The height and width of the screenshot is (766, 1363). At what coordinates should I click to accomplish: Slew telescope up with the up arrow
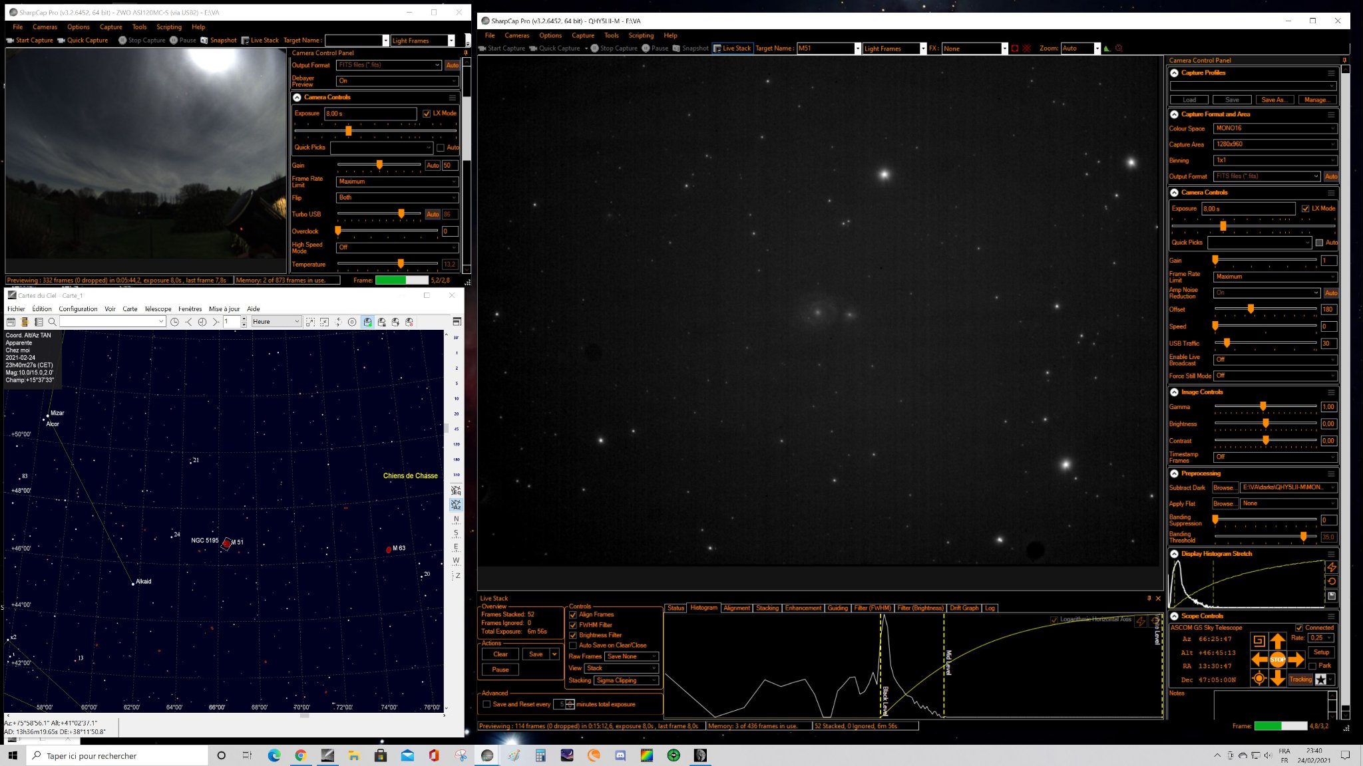[1277, 641]
